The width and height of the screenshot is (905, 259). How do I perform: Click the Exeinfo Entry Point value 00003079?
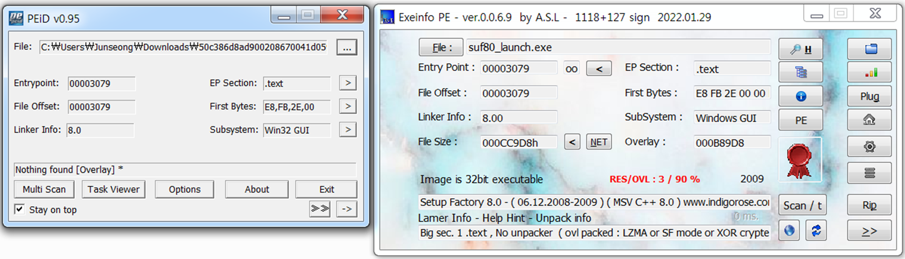click(519, 69)
